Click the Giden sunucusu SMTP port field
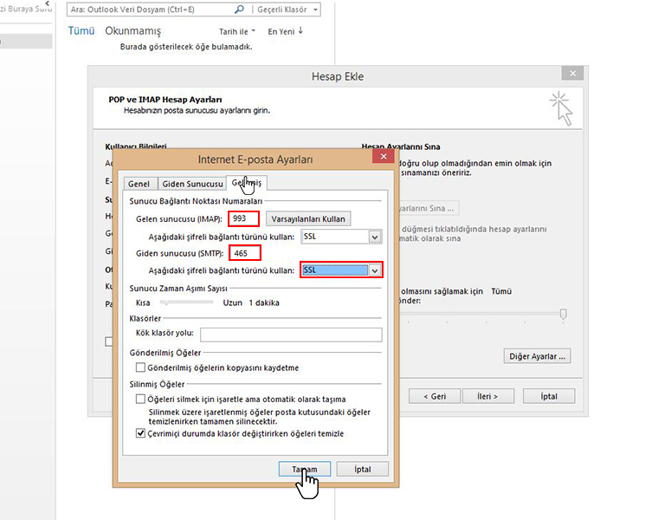Screen dimensions: 671x520 click(244, 253)
